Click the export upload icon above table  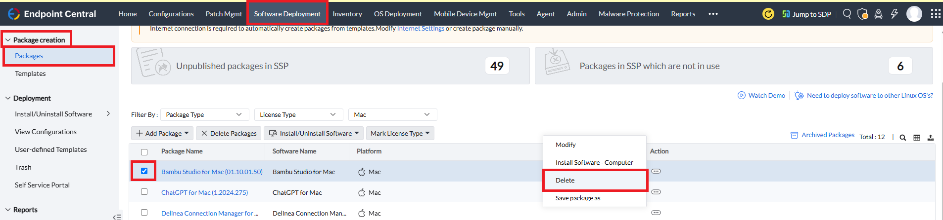(931, 138)
